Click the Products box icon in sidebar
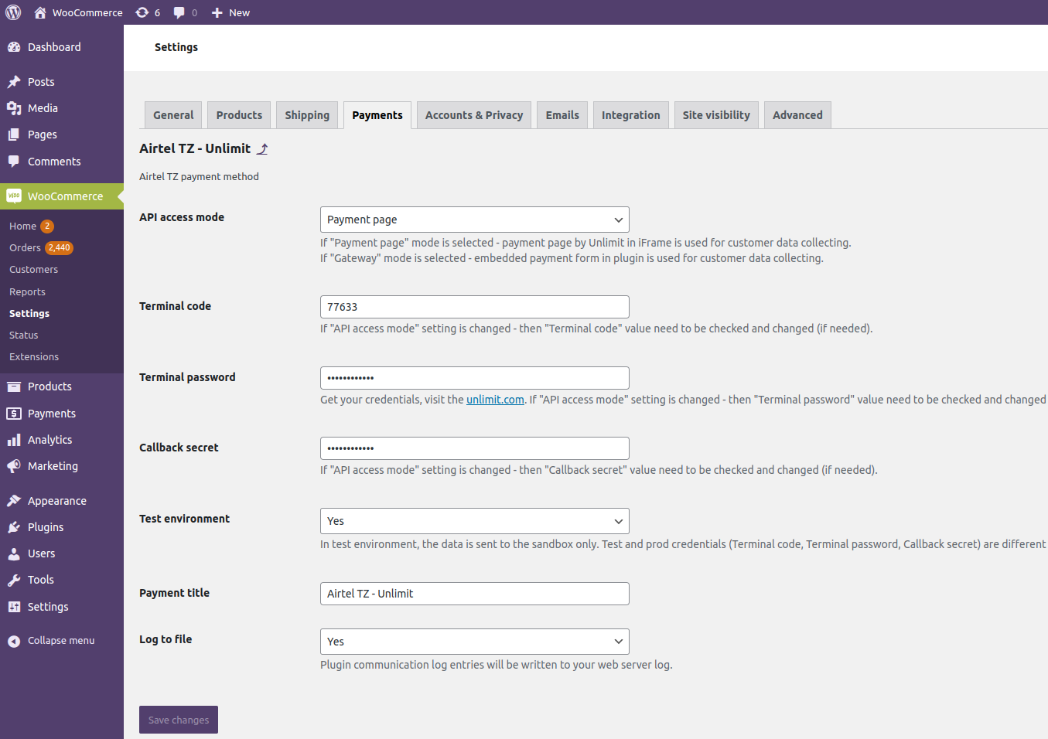 click(14, 387)
